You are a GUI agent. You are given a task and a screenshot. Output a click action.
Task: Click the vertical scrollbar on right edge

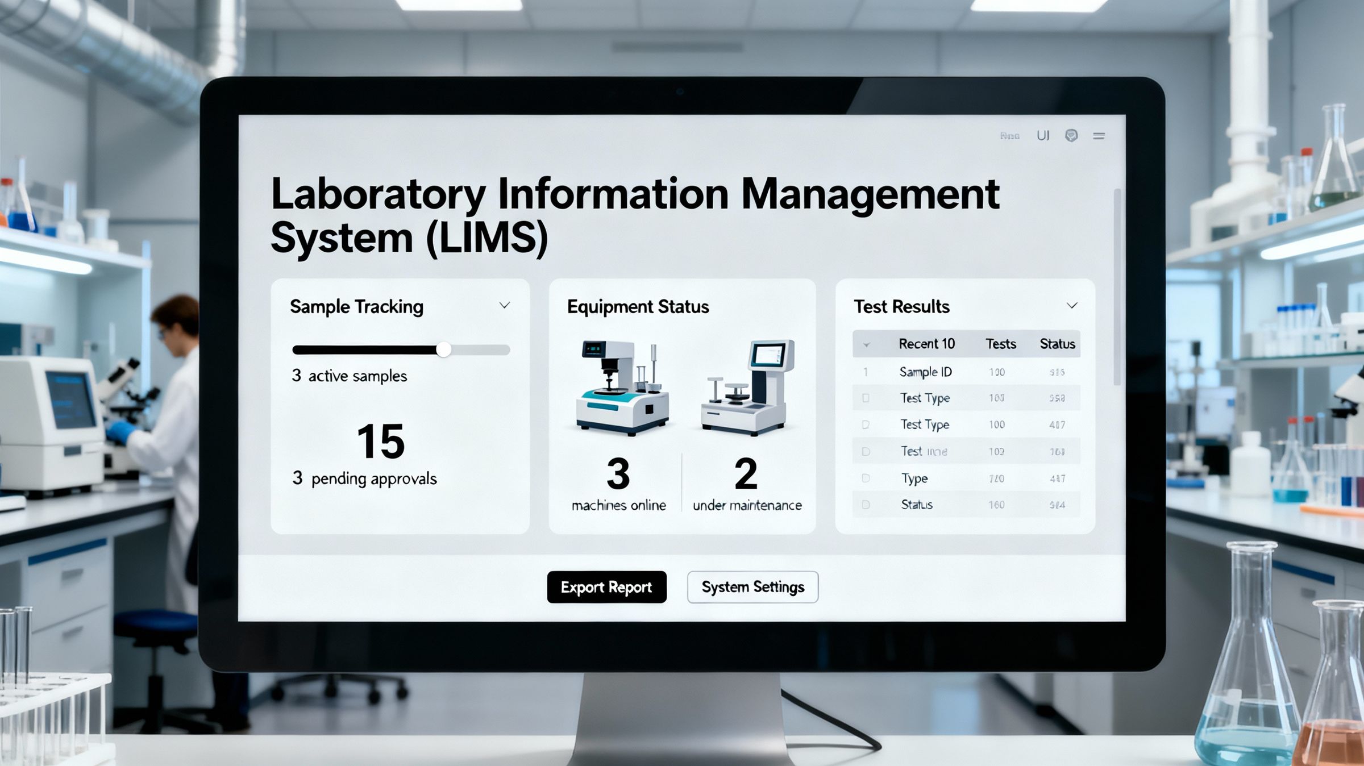pyautogui.click(x=1117, y=287)
